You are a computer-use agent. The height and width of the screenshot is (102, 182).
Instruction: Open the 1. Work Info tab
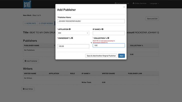(30, 23)
